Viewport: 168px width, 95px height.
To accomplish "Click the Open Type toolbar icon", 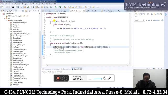I will [x=70, y=7].
